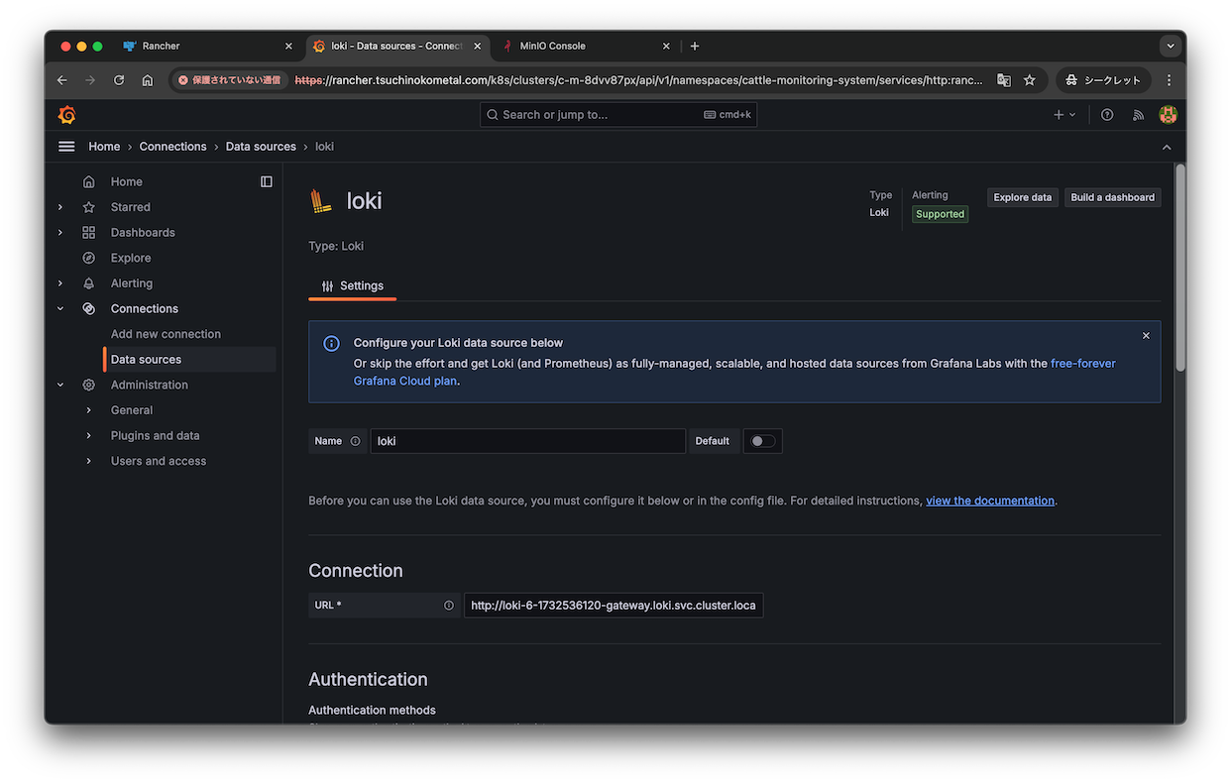Collapse the top breadcrumb bar chevron
This screenshot has width=1231, height=783.
[1167, 147]
